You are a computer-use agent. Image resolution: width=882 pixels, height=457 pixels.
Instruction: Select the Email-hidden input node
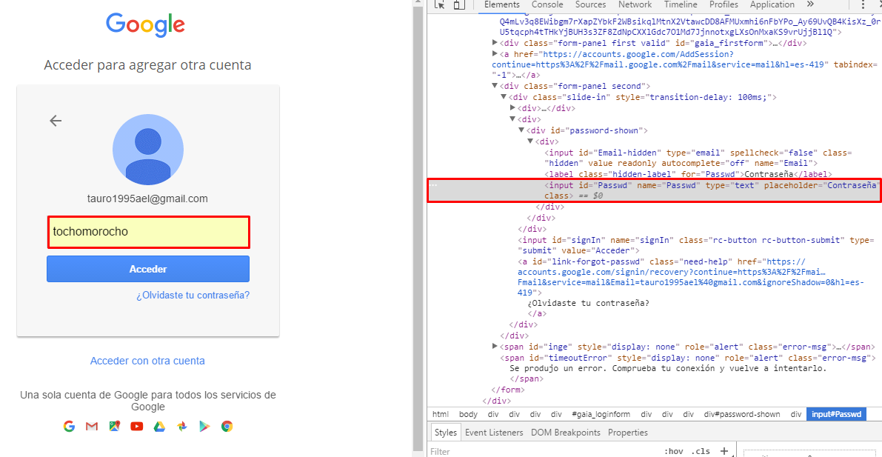[x=698, y=158]
